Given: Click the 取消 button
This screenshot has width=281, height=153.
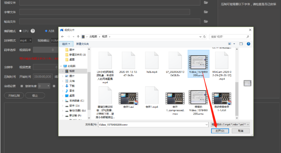Looking at the screenshot, I should coord(240,131).
